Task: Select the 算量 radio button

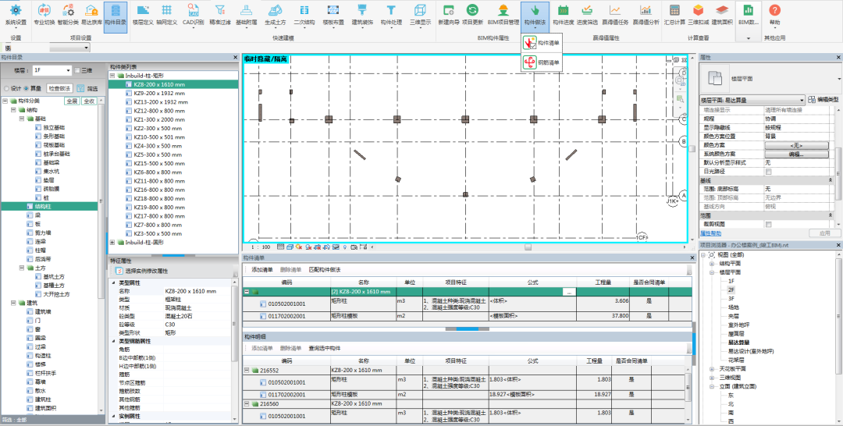Action: point(26,89)
